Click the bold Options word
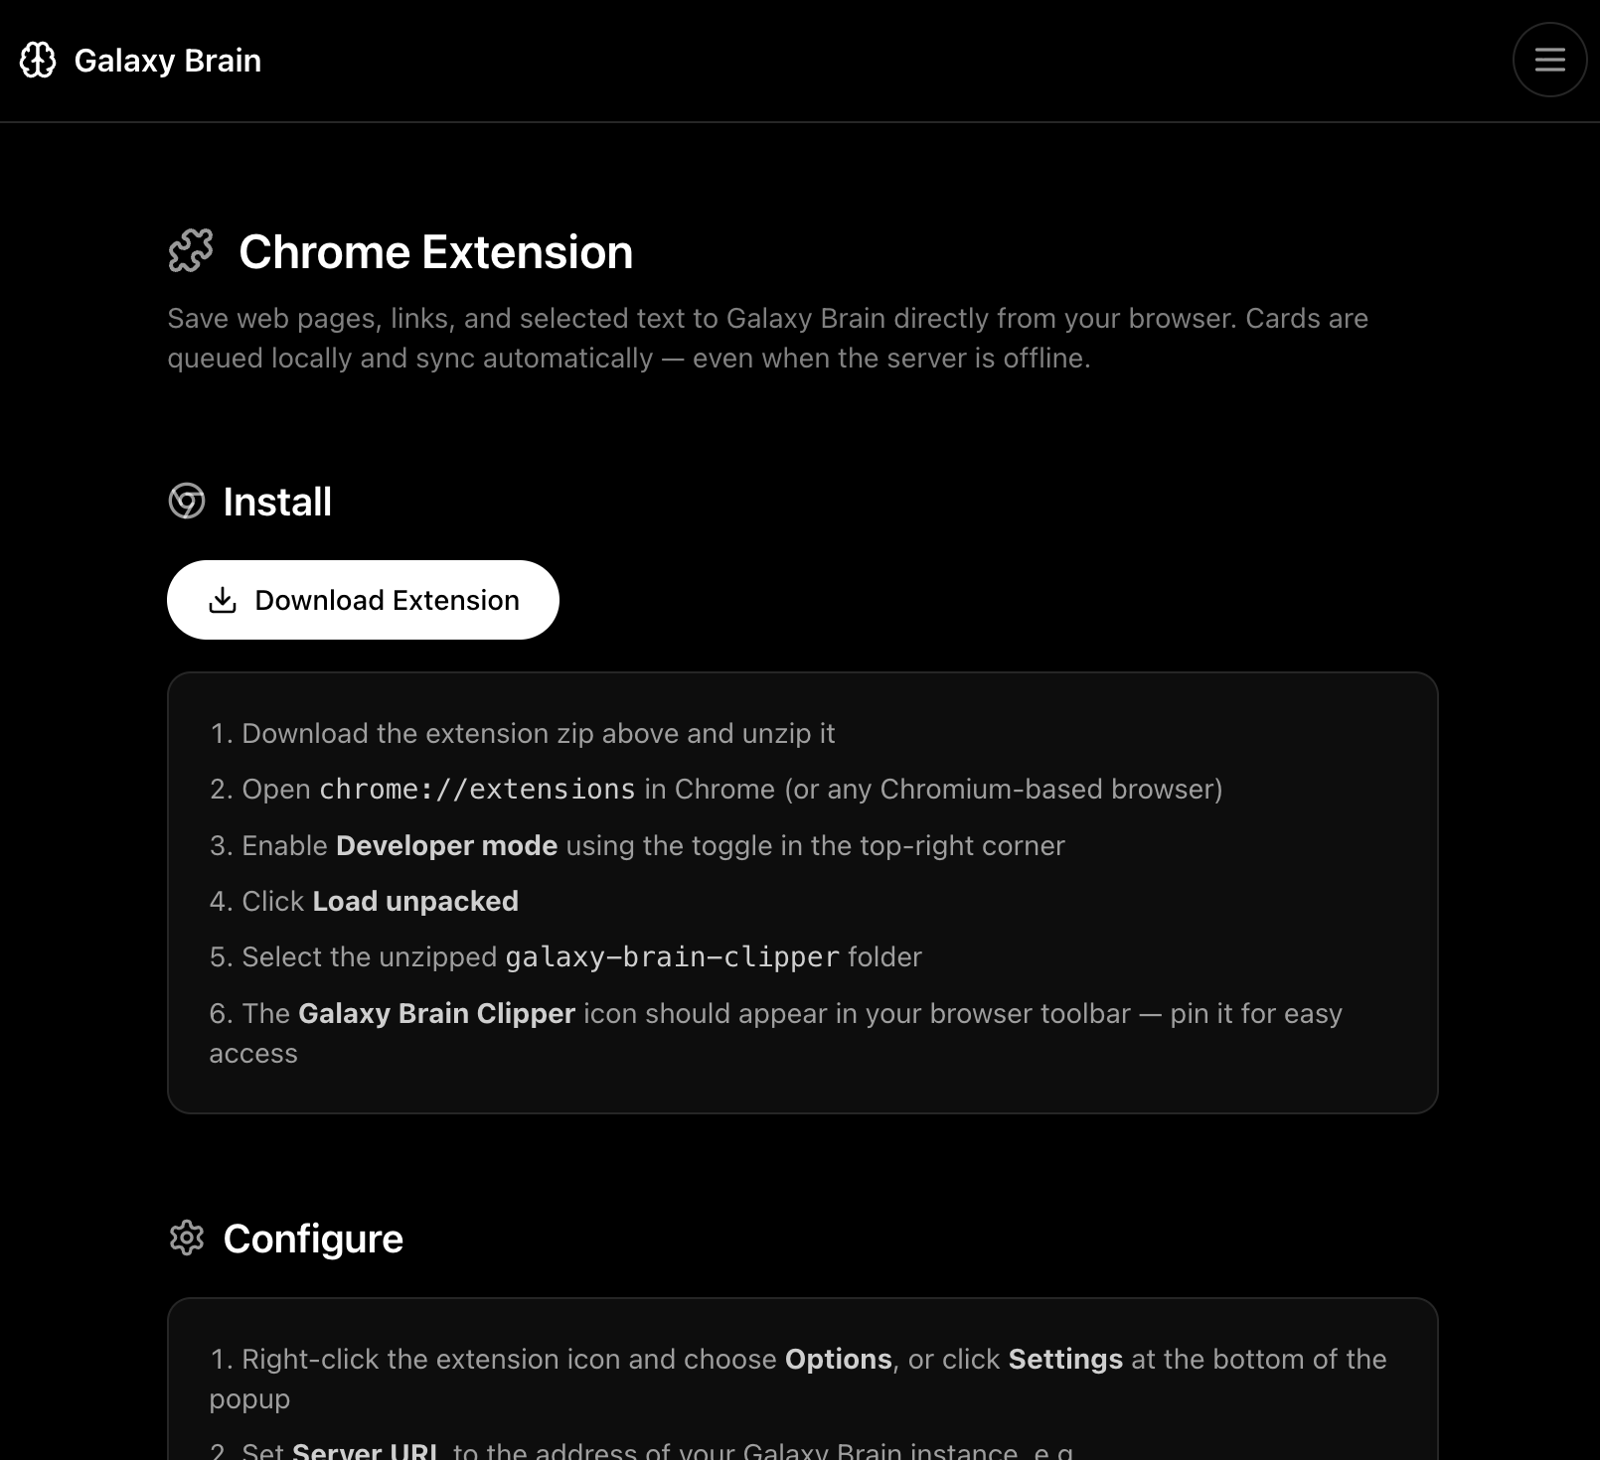Screen dimensions: 1600x1460 click(838, 1359)
